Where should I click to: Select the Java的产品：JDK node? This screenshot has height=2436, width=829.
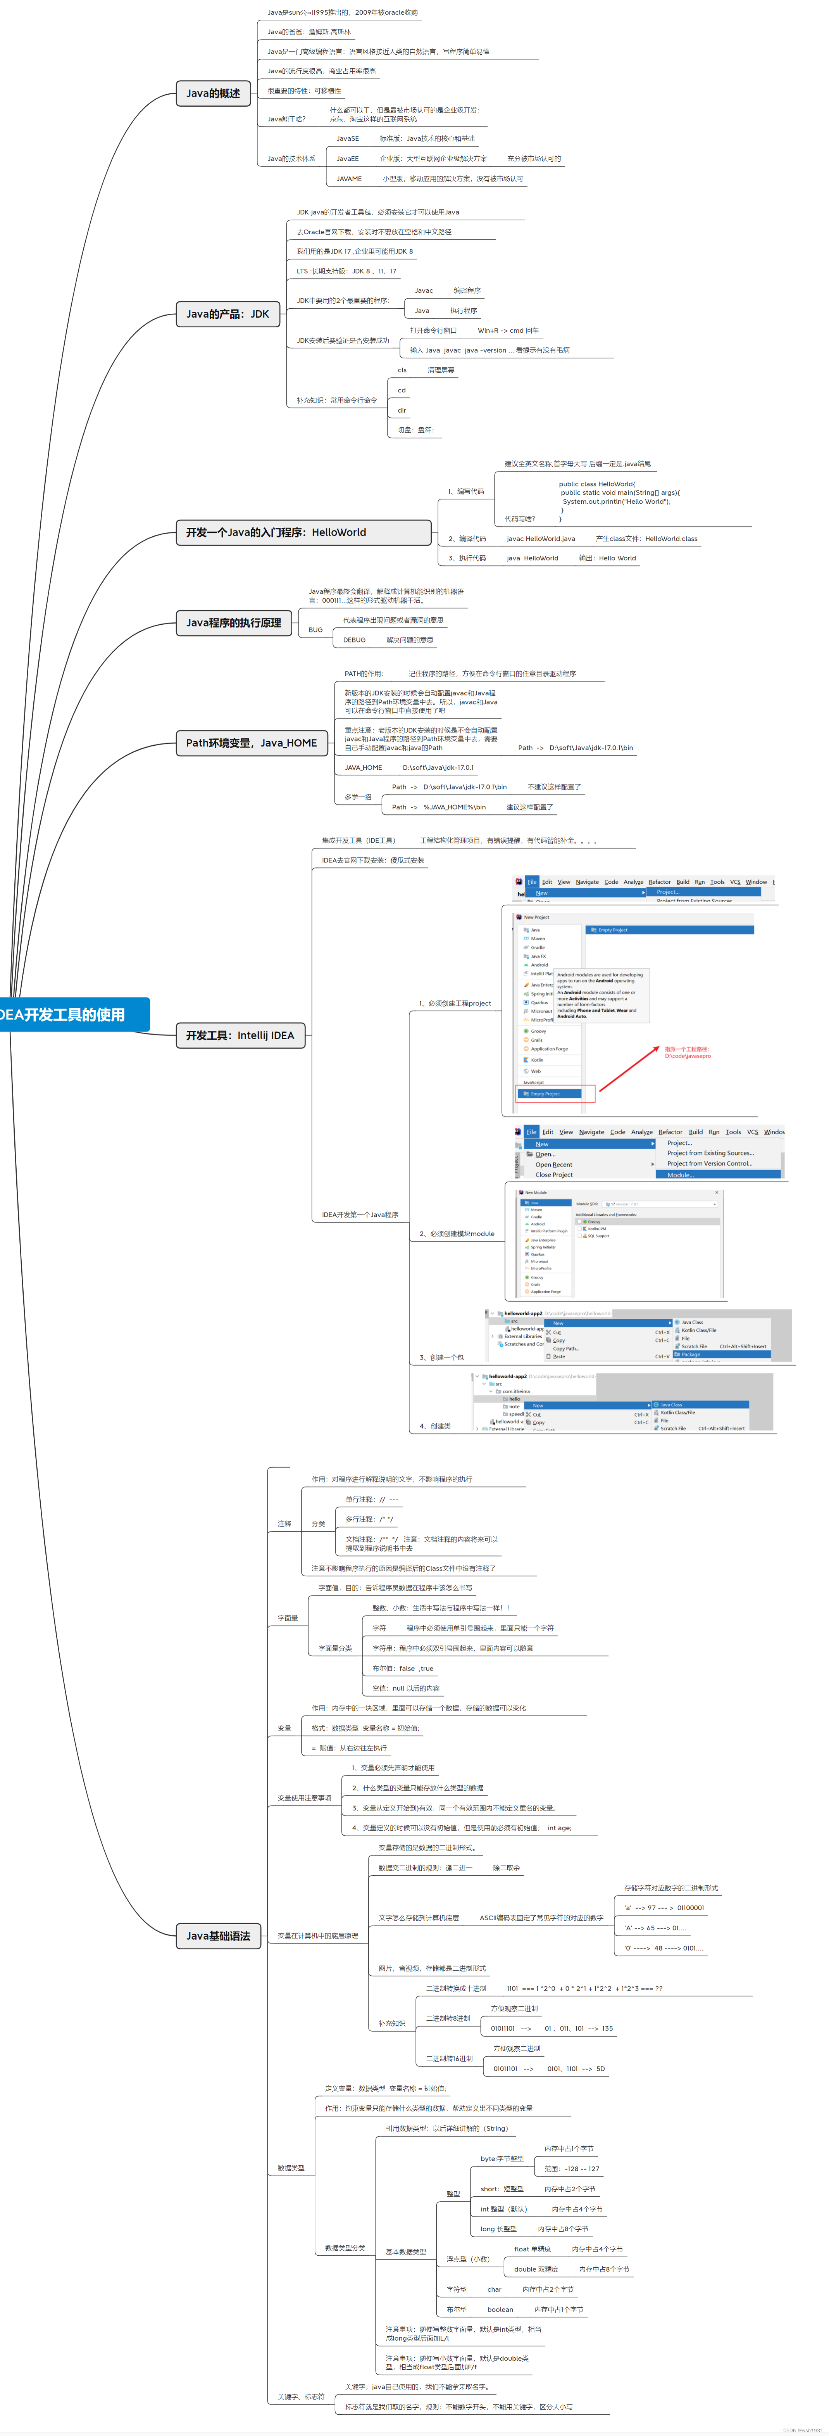[x=228, y=314]
